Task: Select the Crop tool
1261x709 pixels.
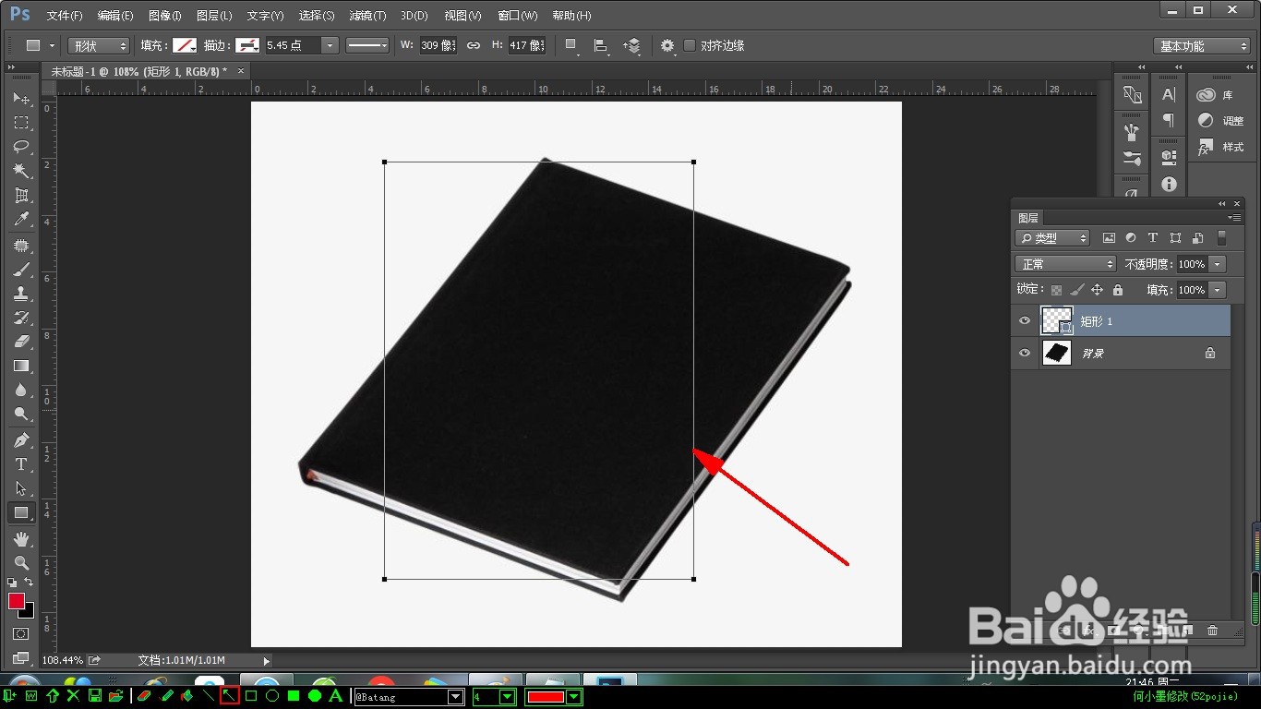Action: pyautogui.click(x=20, y=195)
